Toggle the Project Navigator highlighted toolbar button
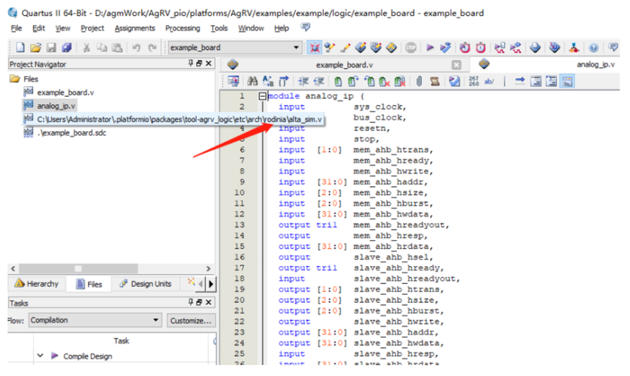This screenshot has width=630, height=376. point(314,48)
